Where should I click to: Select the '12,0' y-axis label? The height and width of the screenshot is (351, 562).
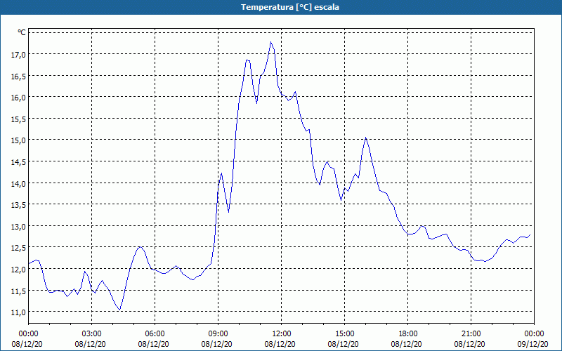click(19, 270)
